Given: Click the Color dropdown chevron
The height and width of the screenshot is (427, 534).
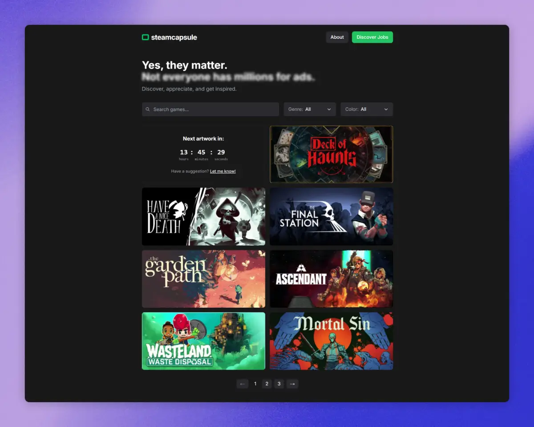Looking at the screenshot, I should pyautogui.click(x=386, y=110).
